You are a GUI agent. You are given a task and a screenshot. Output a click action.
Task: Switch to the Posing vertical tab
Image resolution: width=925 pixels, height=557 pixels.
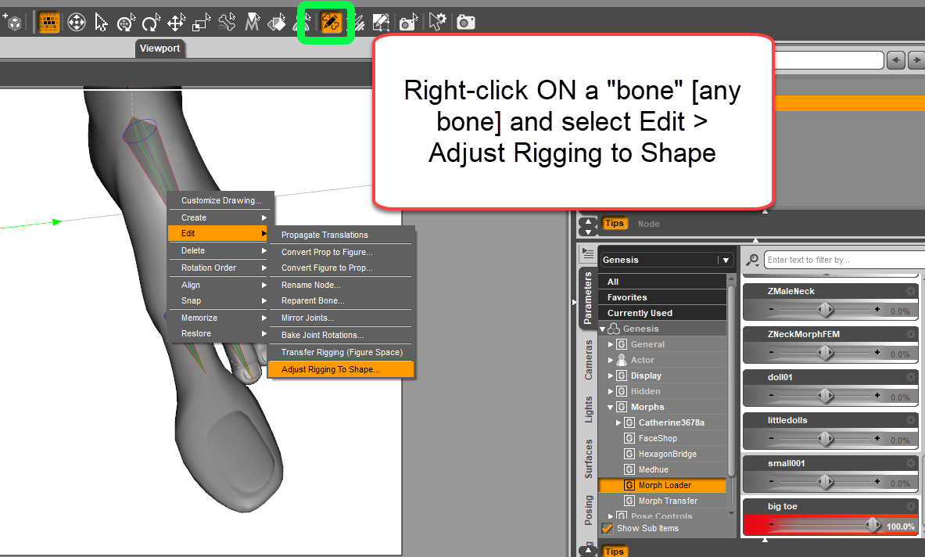588,510
